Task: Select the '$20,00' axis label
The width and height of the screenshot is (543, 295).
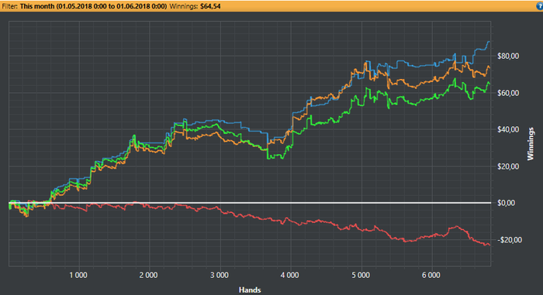Action: [508, 166]
